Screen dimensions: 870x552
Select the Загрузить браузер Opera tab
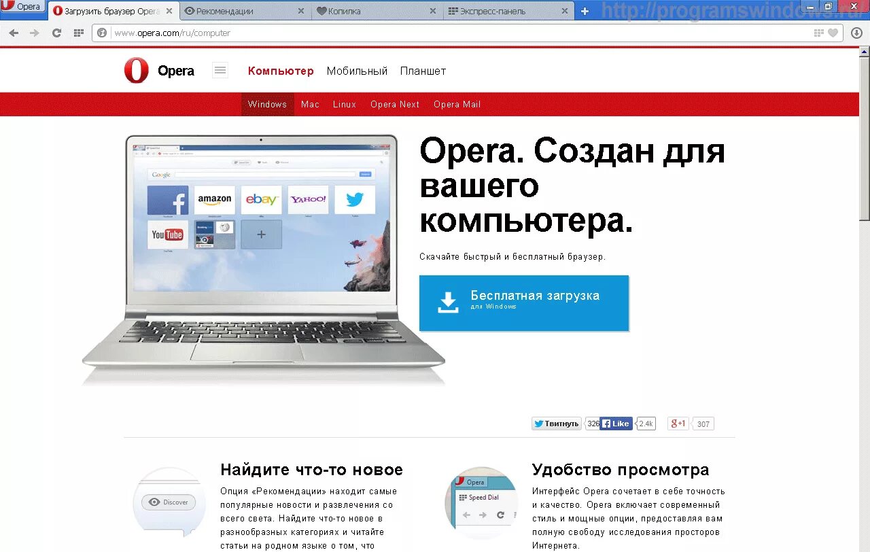click(112, 11)
